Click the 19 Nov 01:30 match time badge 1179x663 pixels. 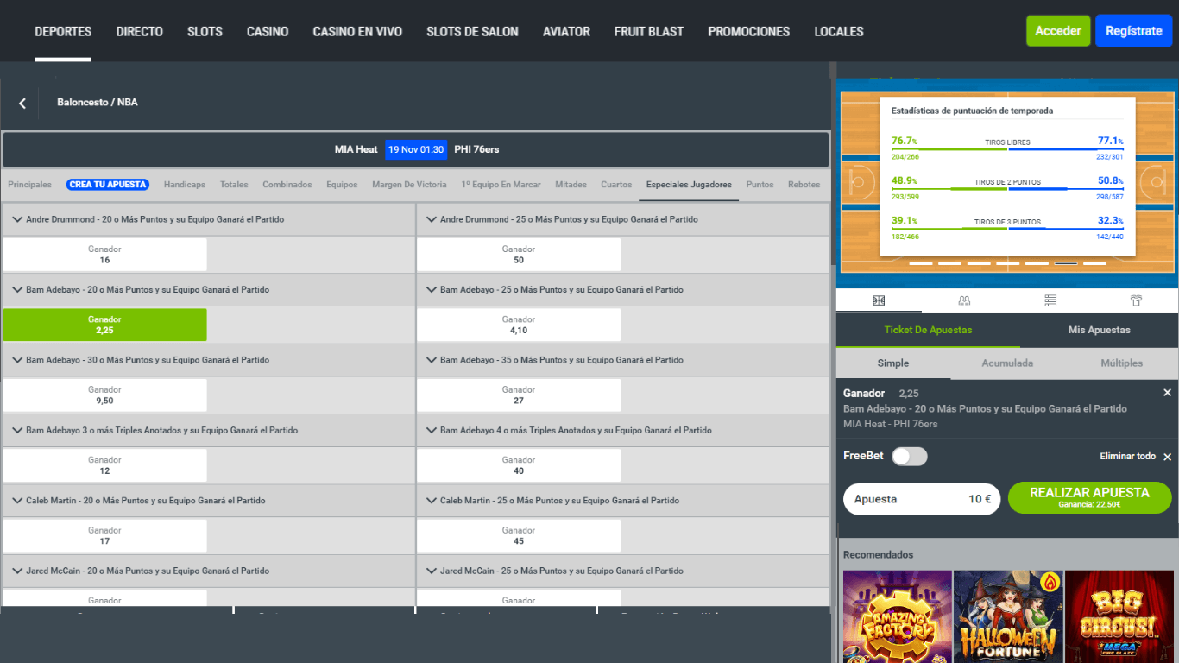416,149
